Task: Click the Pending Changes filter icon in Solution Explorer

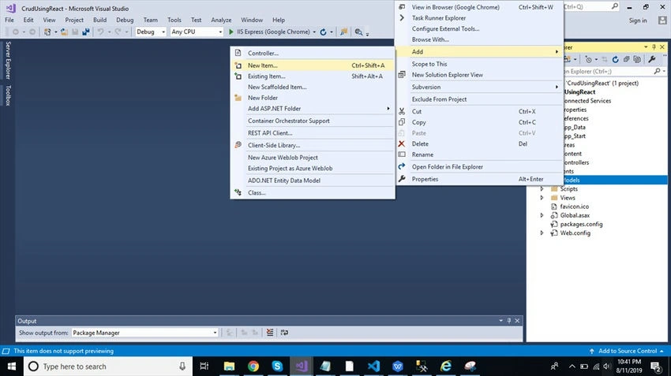Action: (x=588, y=59)
